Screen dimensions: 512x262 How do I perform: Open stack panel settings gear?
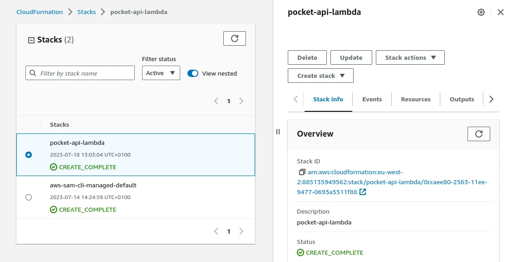481,12
